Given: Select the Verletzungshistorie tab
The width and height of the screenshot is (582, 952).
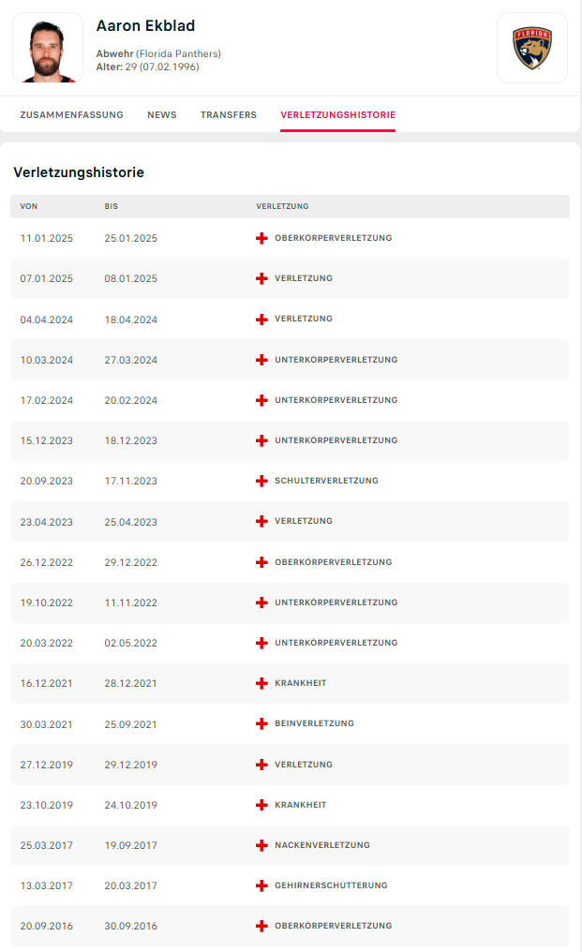Looking at the screenshot, I should tap(337, 115).
